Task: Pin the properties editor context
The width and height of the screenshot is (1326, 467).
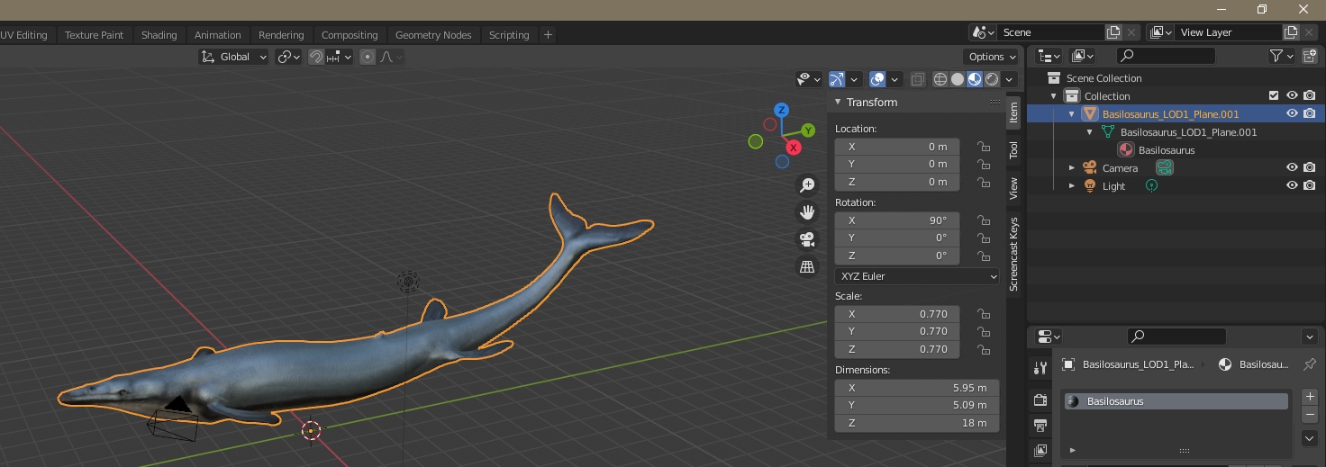Action: (1309, 364)
